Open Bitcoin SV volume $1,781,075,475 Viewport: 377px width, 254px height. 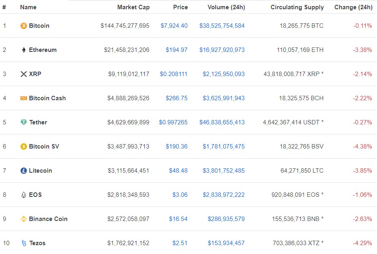tap(224, 147)
